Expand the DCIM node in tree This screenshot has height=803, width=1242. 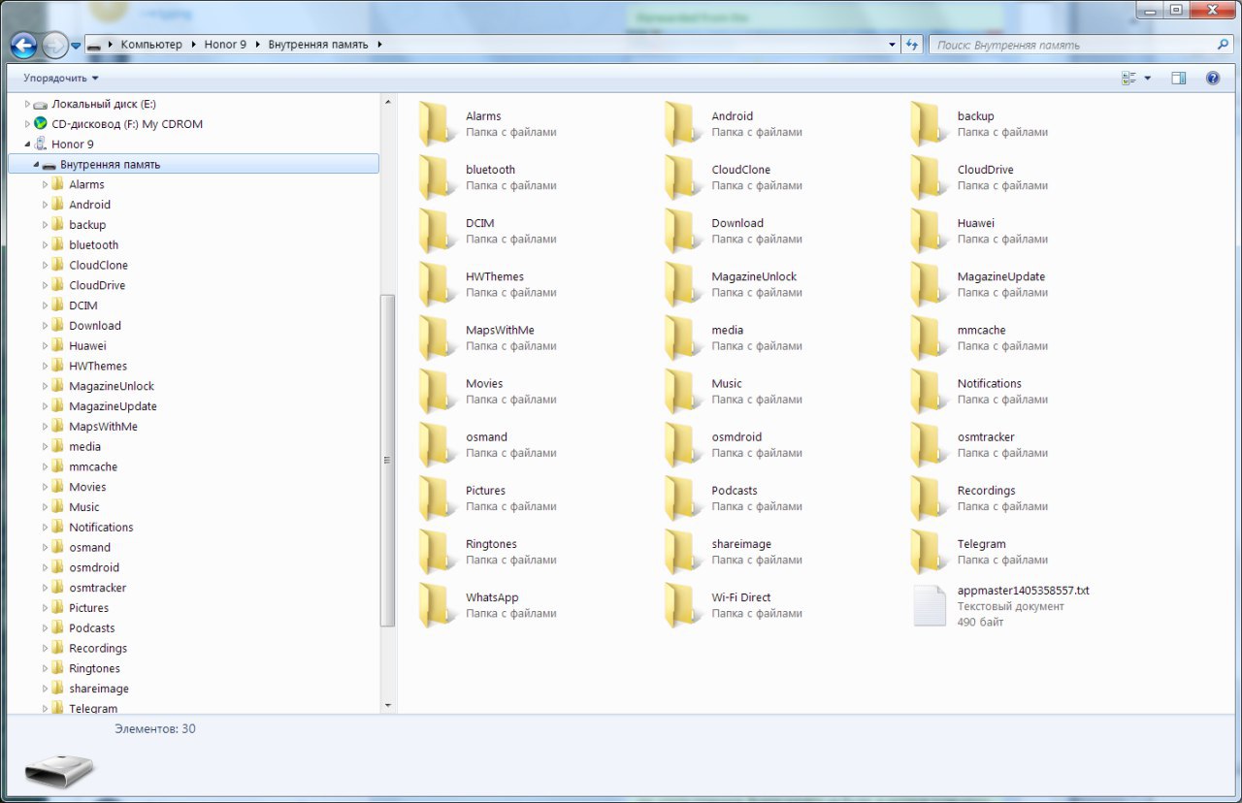coord(45,305)
